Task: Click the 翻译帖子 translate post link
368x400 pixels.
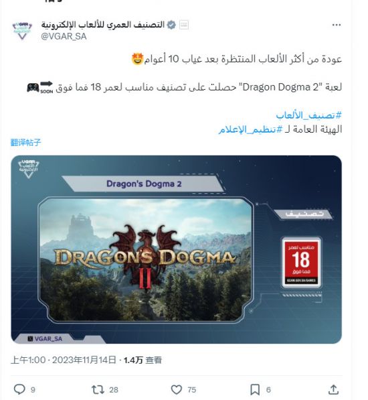Action: tap(25, 142)
